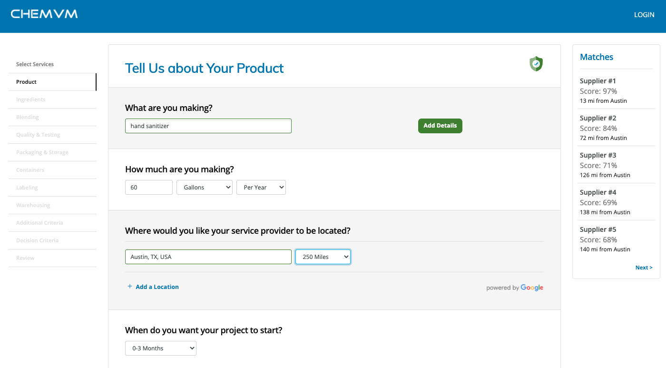Go to Select Services step

[x=35, y=64]
